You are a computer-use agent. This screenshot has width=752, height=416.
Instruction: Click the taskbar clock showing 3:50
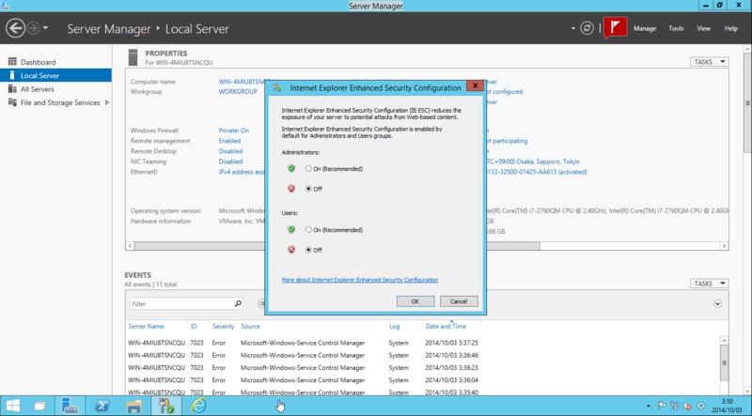[x=727, y=406]
